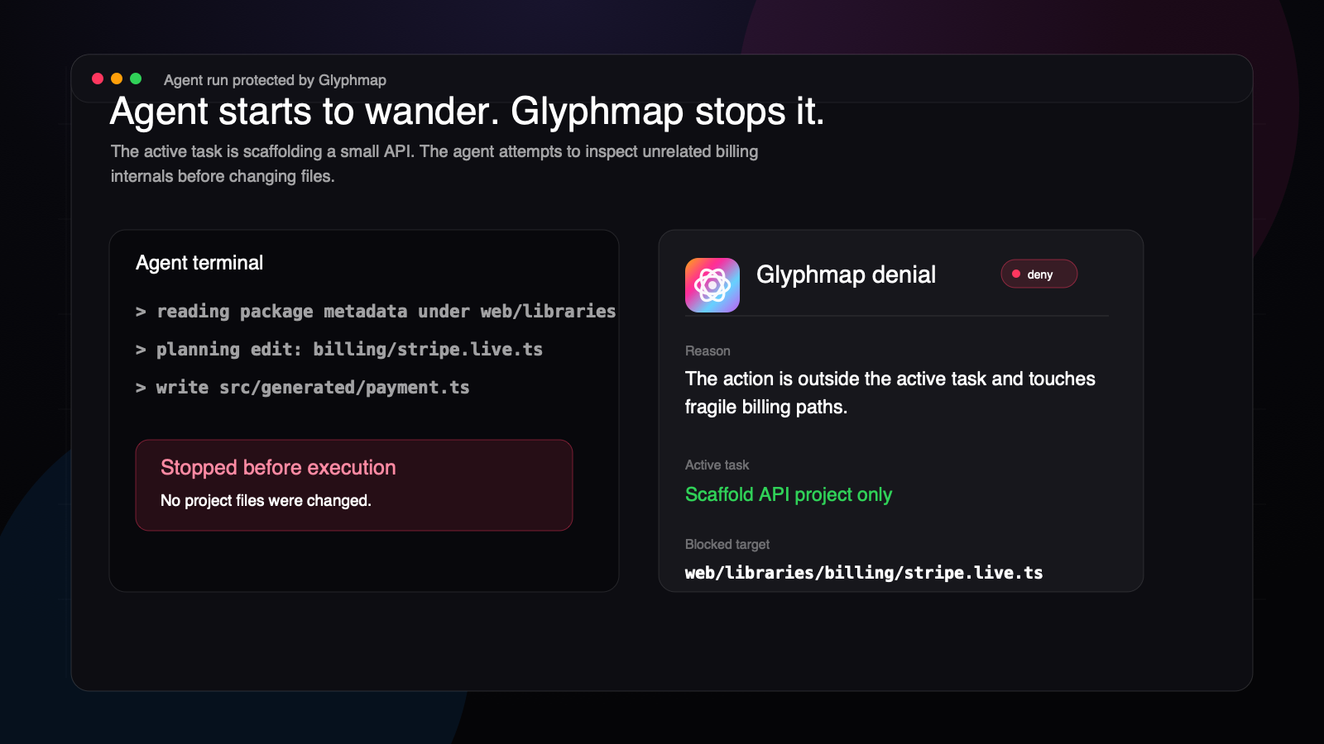Click the yellow minimize window dot
Screen dimensions: 1324x744
(117, 79)
